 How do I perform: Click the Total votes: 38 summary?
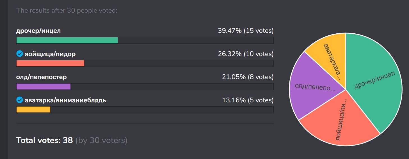(44, 140)
